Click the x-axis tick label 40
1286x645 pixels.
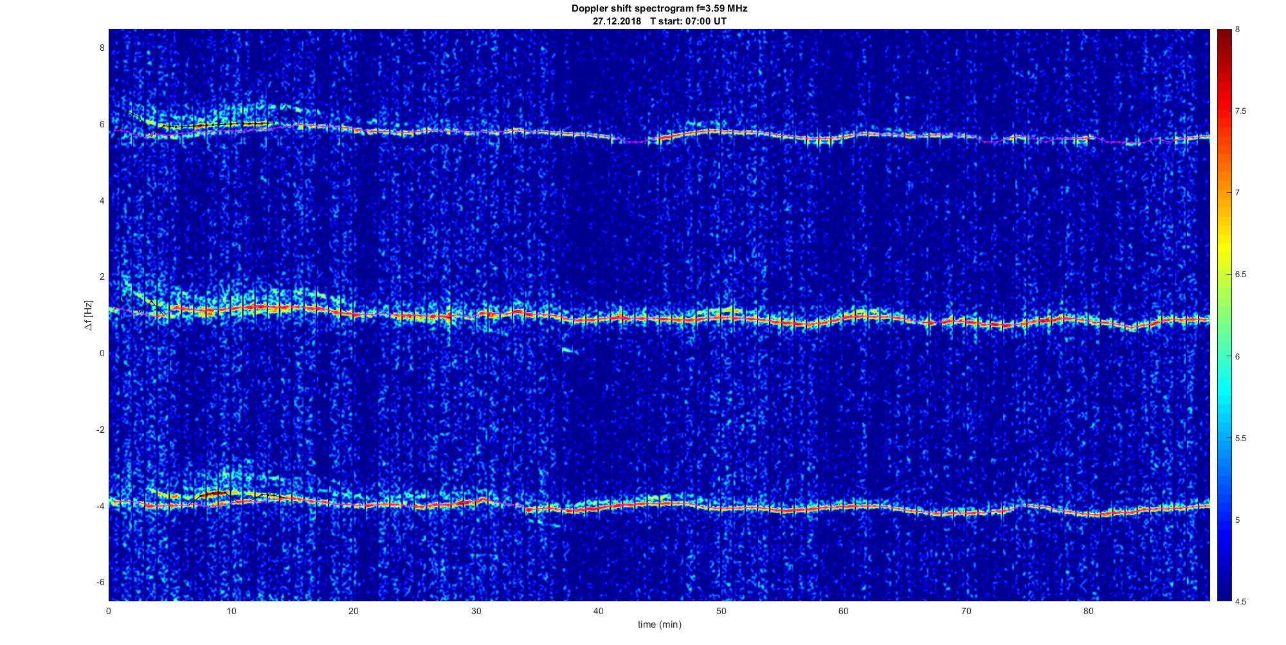[599, 611]
